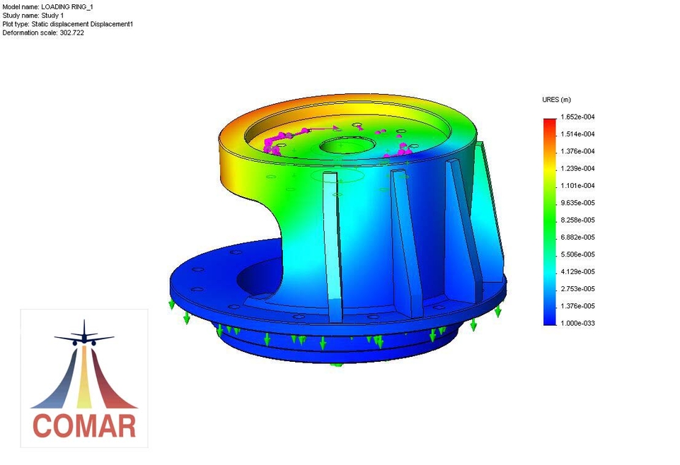Screen dimensions: 680x465
Task: Click the Deformation scale: 302.722 text
Action: pos(43,33)
